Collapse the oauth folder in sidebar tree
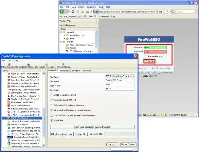 [x=61, y=42]
